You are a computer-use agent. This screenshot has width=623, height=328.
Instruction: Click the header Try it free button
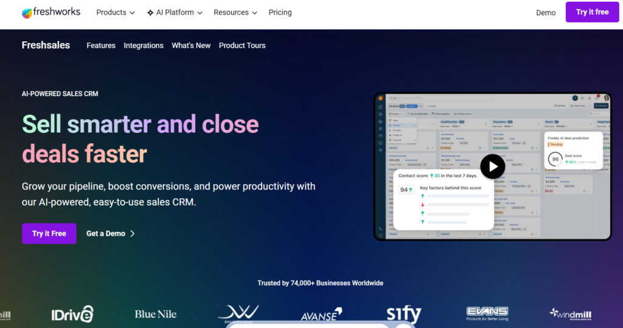coord(592,12)
